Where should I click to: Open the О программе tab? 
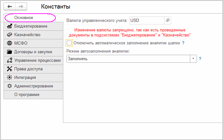pos(27,95)
